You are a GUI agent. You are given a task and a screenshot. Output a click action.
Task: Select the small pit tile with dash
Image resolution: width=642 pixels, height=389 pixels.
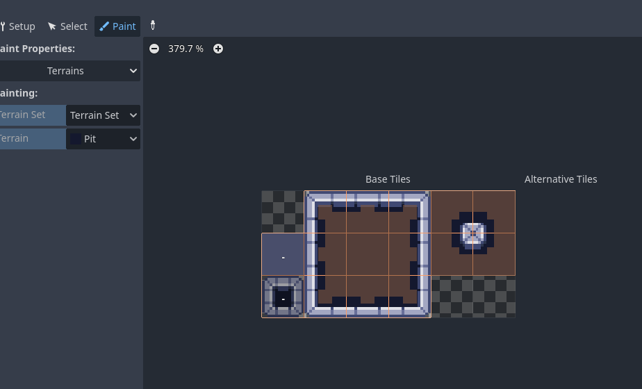(283, 297)
